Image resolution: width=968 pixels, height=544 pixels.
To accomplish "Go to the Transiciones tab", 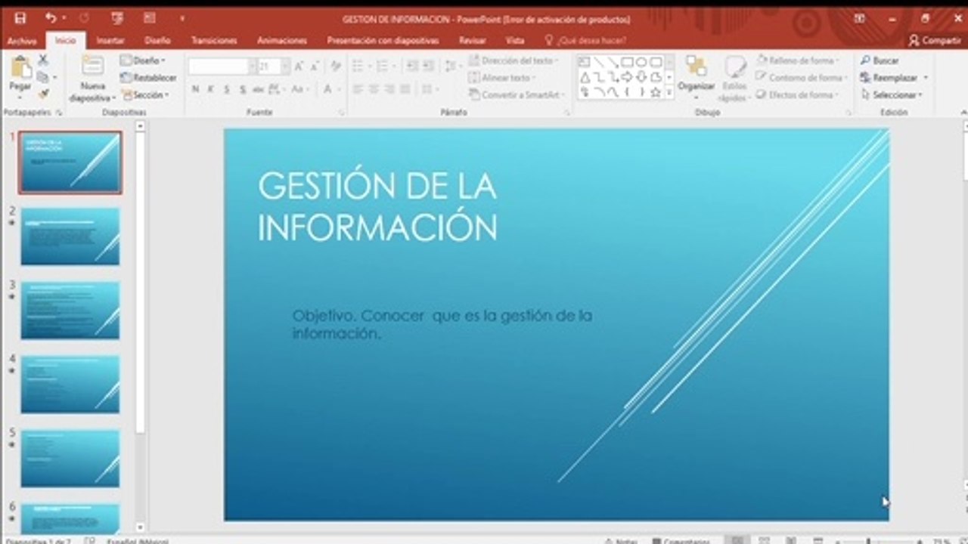I will point(214,41).
